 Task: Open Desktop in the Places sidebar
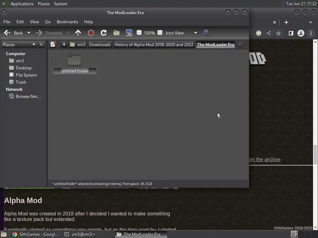[24, 68]
